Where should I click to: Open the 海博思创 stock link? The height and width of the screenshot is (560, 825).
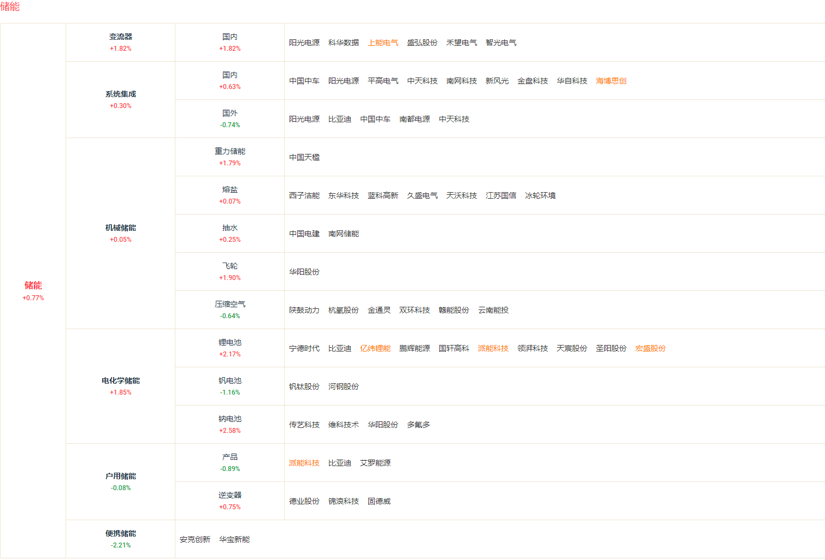tap(611, 81)
